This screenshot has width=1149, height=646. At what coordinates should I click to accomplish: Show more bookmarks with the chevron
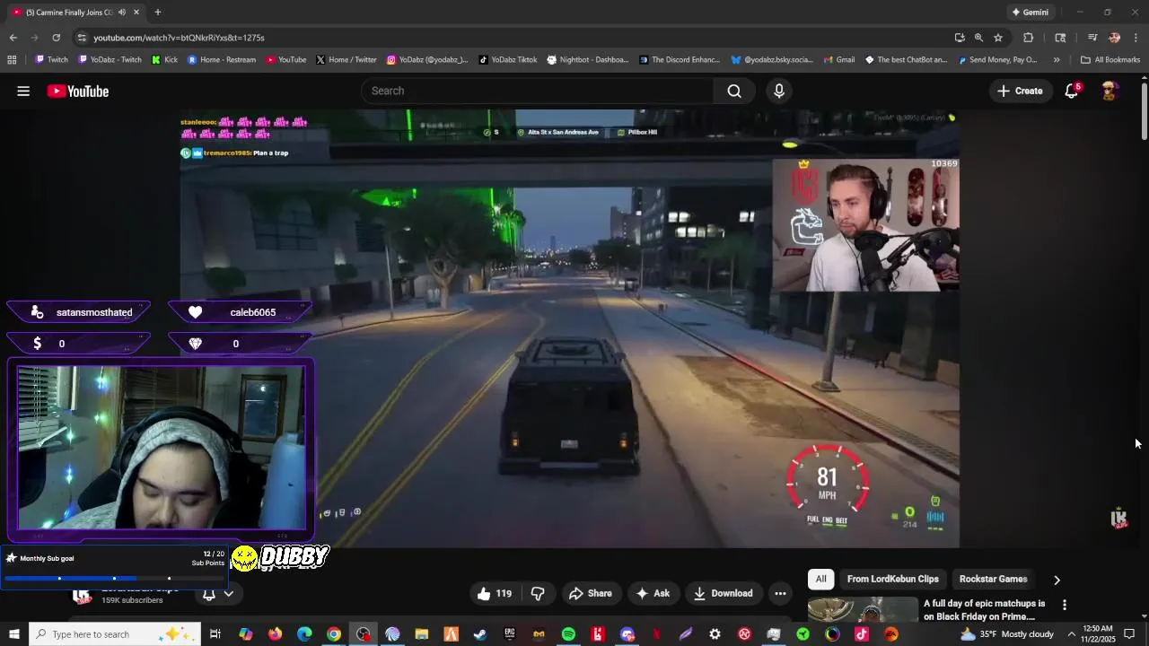[x=1057, y=60]
